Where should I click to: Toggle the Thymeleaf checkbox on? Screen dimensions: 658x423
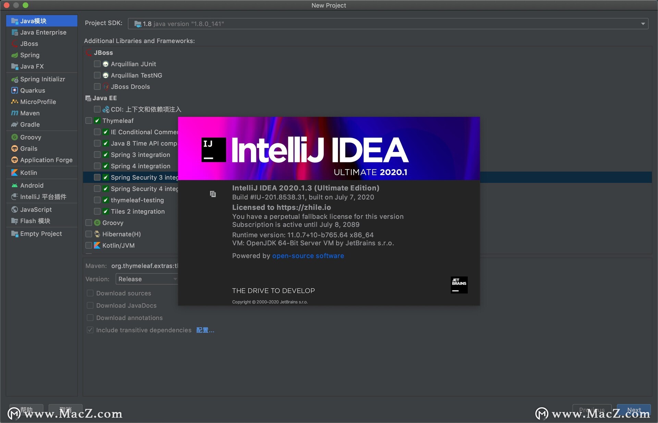pos(89,120)
